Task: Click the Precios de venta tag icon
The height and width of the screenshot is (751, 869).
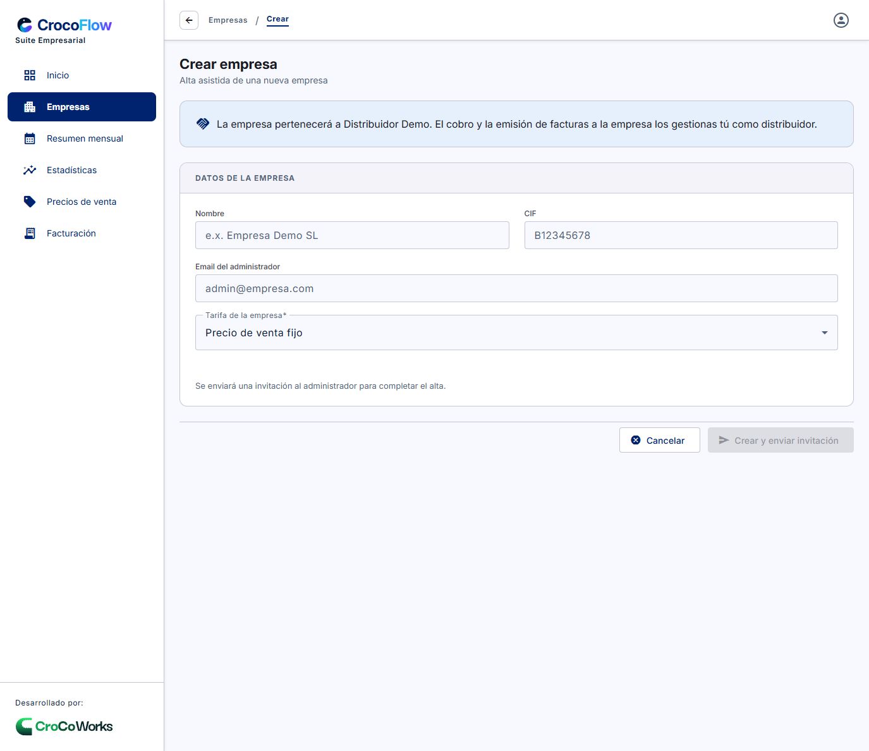Action: click(30, 202)
